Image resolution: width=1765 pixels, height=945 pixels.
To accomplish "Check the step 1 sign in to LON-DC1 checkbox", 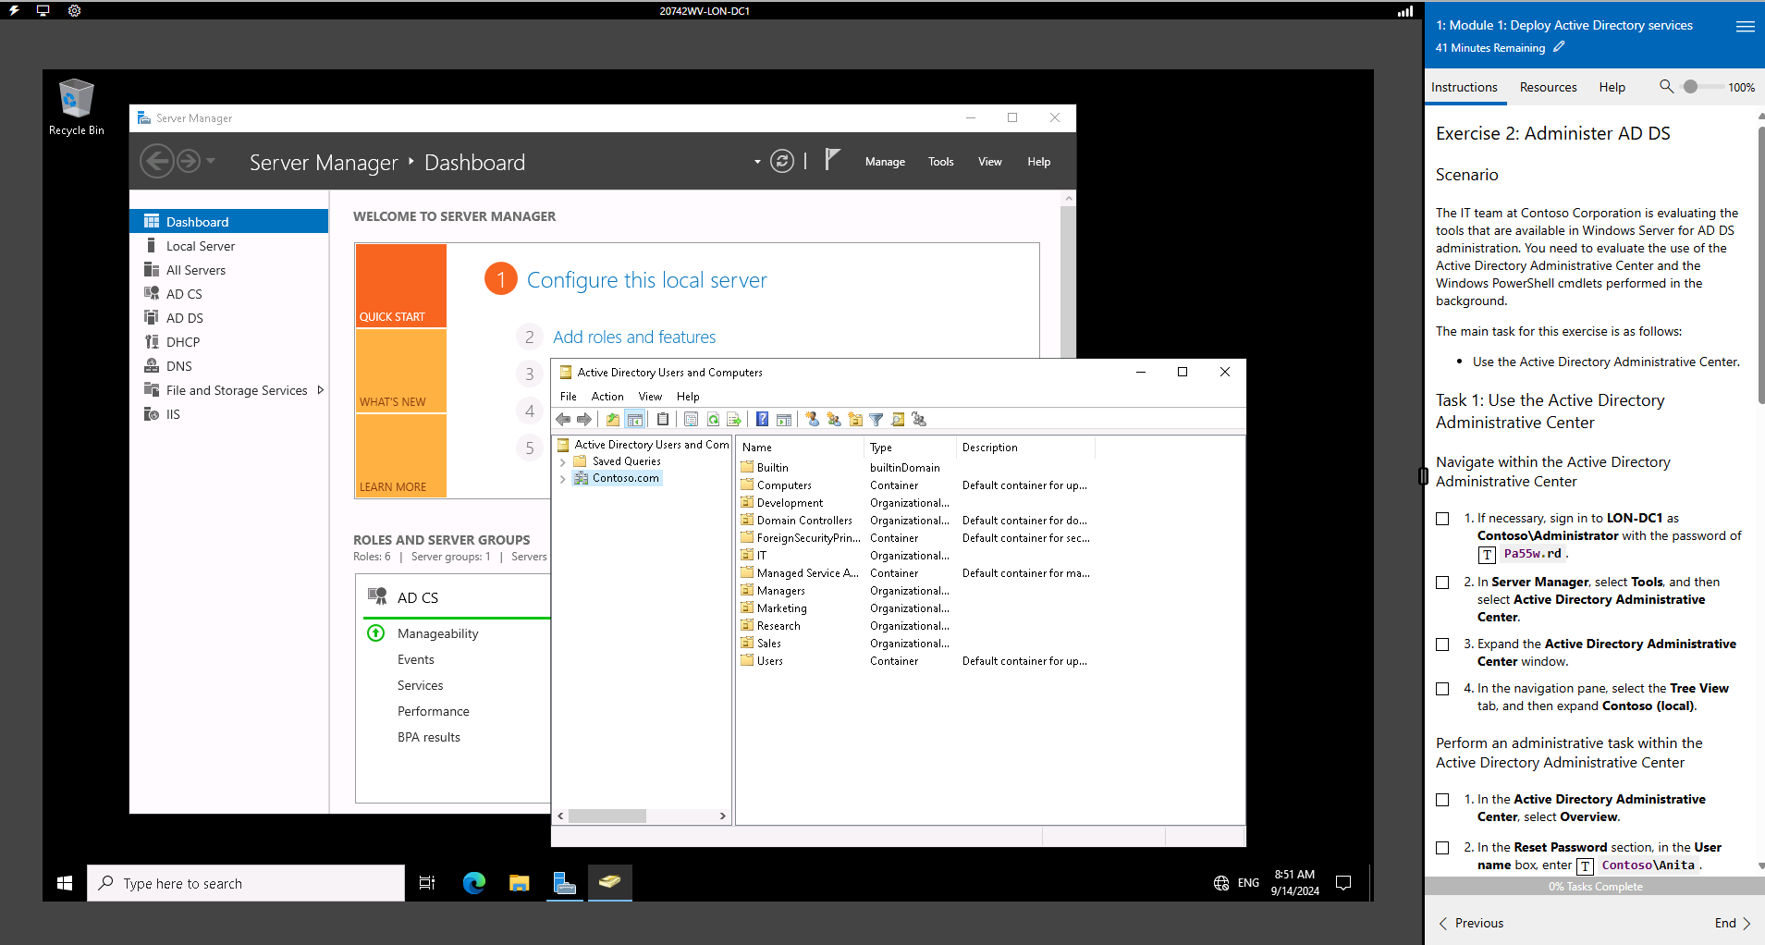I will [1442, 519].
